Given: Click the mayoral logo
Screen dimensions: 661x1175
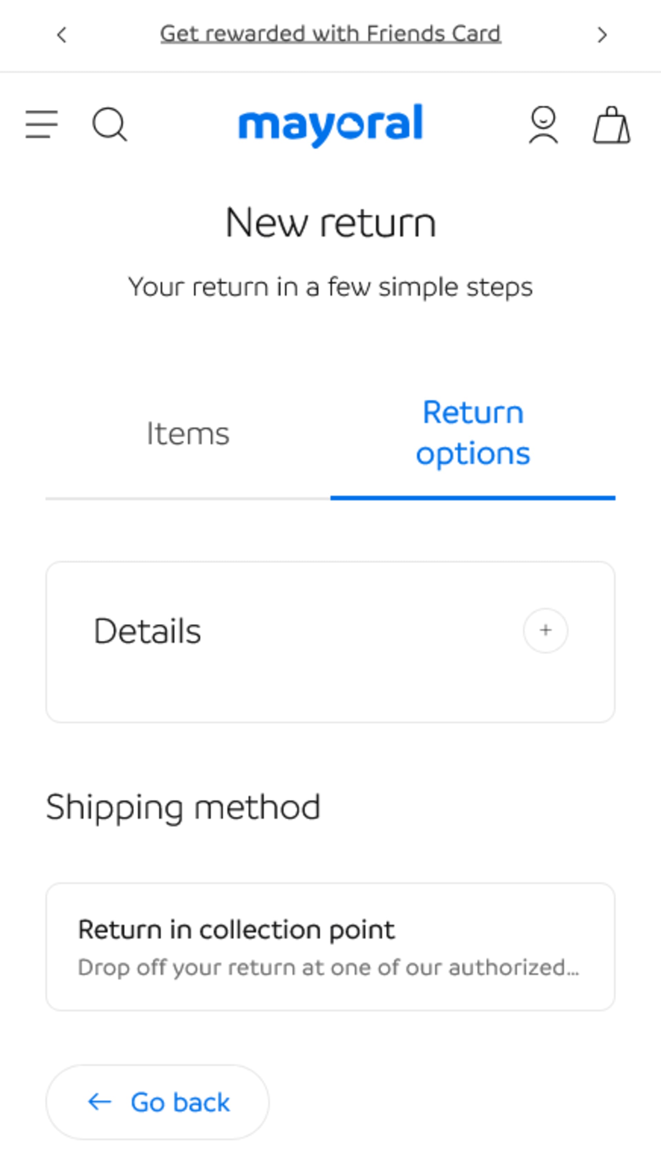Looking at the screenshot, I should (x=331, y=125).
